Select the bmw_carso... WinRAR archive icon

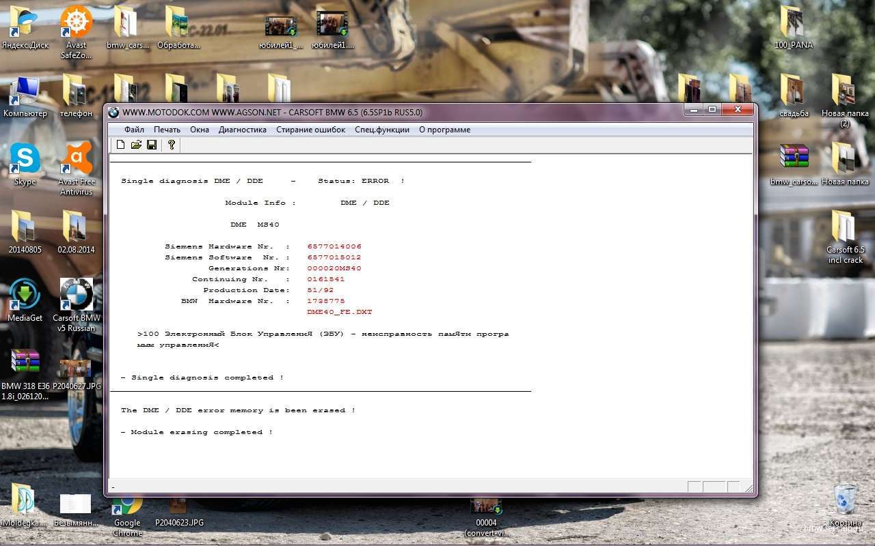point(794,164)
